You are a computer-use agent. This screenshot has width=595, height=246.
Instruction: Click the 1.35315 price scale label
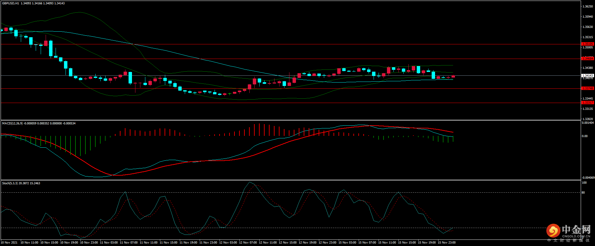588,37
